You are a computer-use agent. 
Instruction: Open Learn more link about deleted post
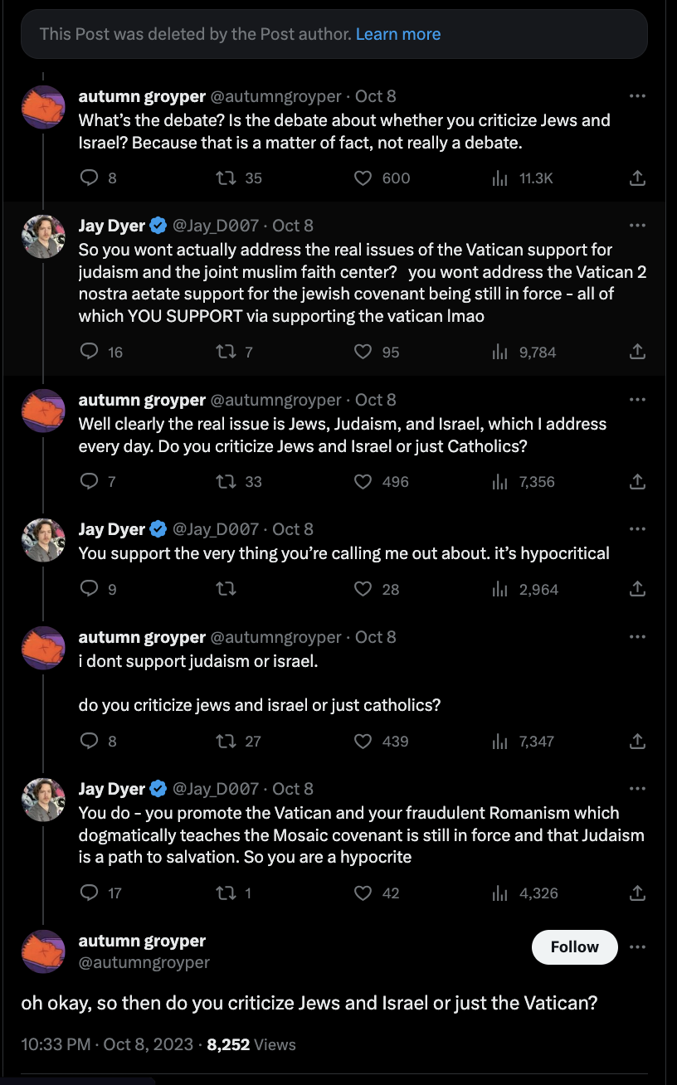pos(398,34)
